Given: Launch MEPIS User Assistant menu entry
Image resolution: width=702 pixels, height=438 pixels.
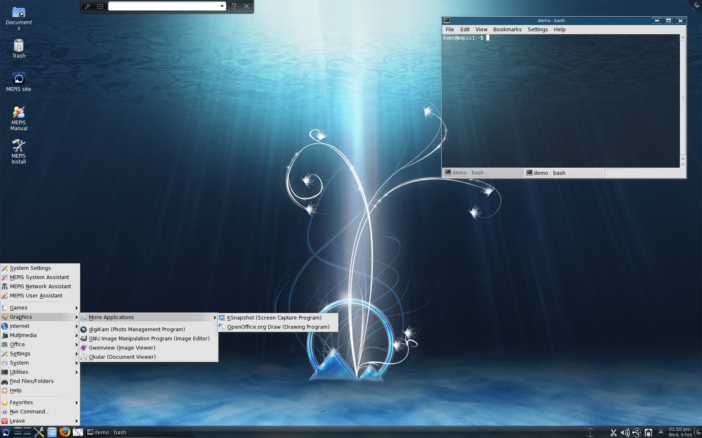Looking at the screenshot, I should (40, 296).
